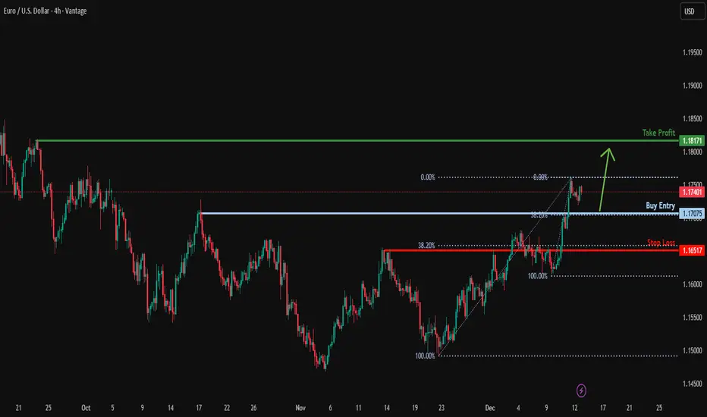Click the 38.20% Fibonacci label on Buy Entry line
The image size is (707, 417).
(539, 215)
